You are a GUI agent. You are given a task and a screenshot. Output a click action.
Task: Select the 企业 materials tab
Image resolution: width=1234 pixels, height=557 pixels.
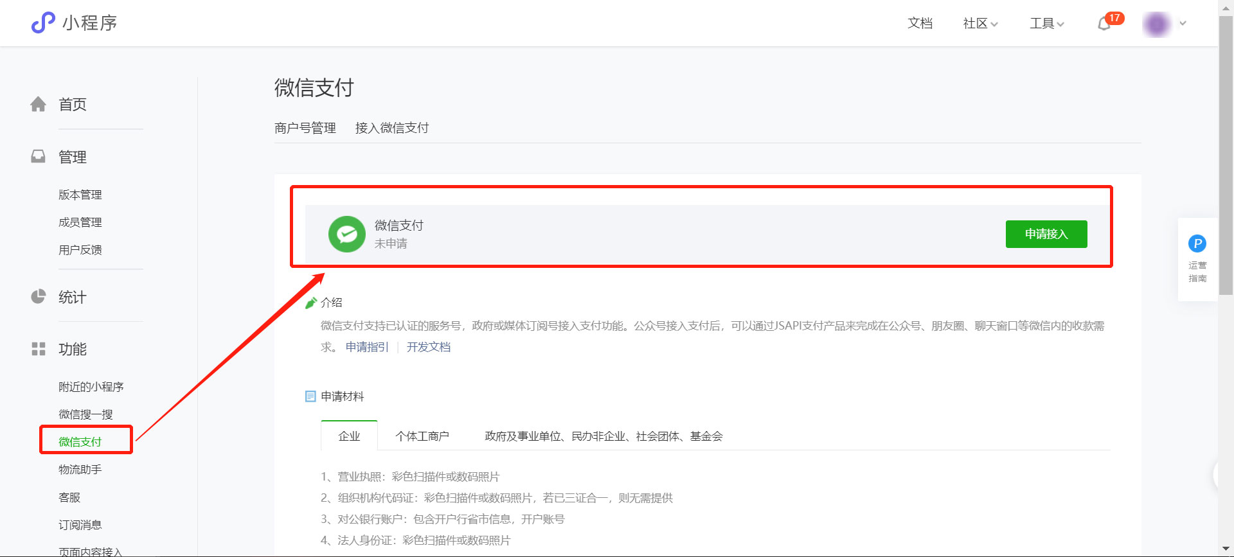tap(349, 436)
